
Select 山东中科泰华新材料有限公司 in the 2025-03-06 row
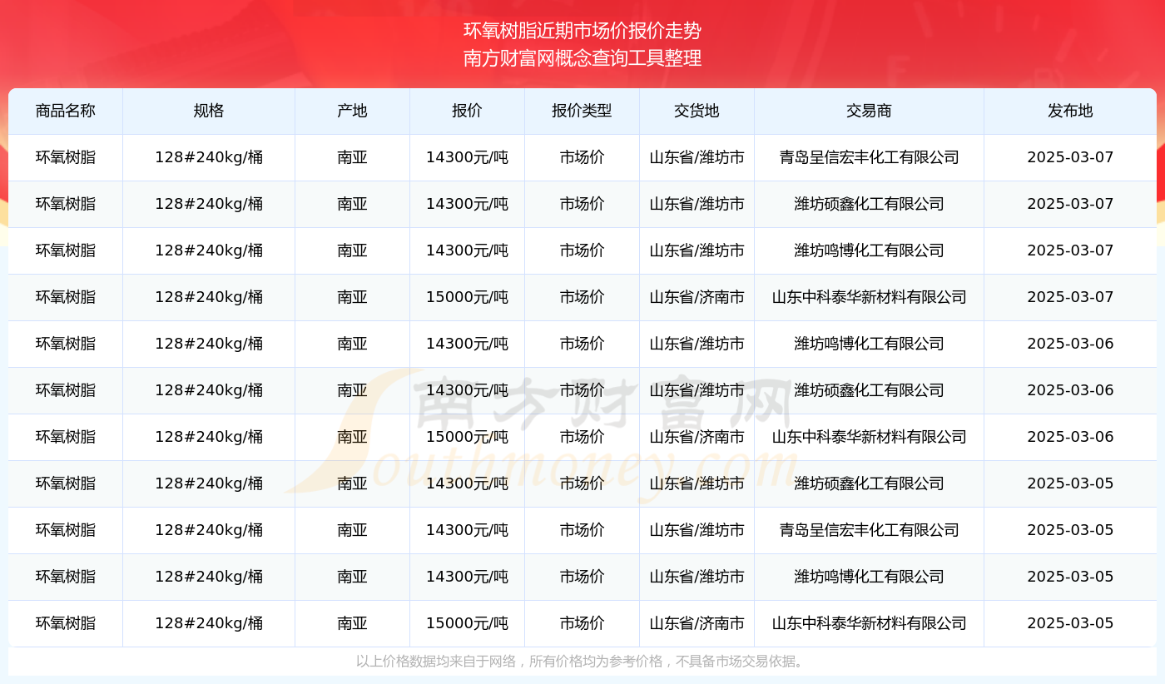click(x=869, y=437)
